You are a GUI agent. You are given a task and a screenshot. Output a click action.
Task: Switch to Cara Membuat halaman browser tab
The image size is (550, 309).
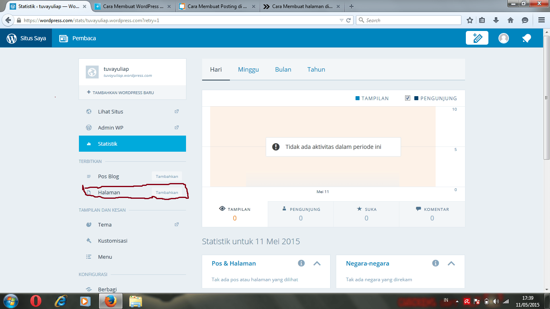[303, 6]
